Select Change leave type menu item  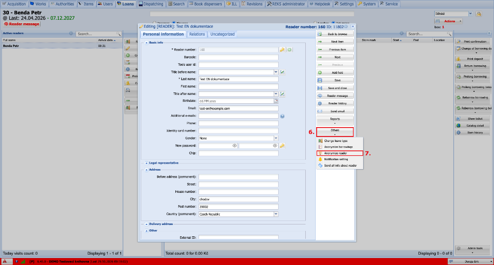click(x=340, y=141)
